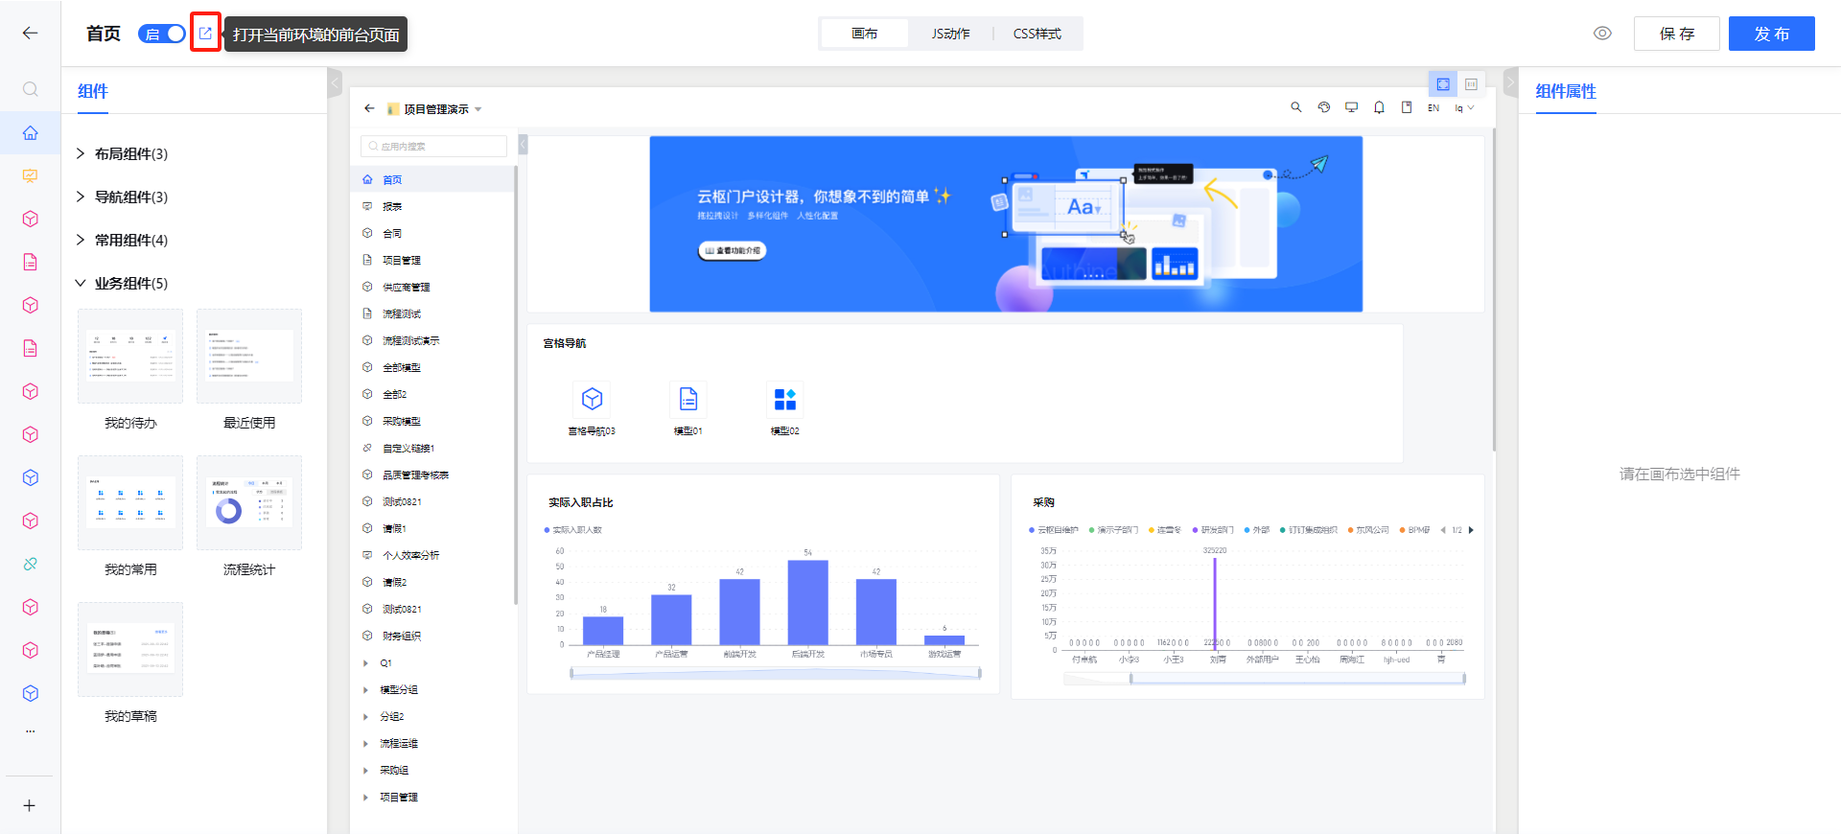The image size is (1841, 834).
Task: Click the monitor icon in canvas header
Action: click(1352, 107)
